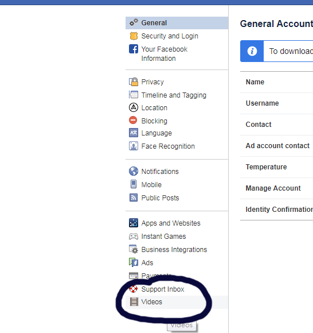Click the Facebook logo icon beside Your Facebook Information
Viewport: 313px width, 333px height.
(134, 49)
